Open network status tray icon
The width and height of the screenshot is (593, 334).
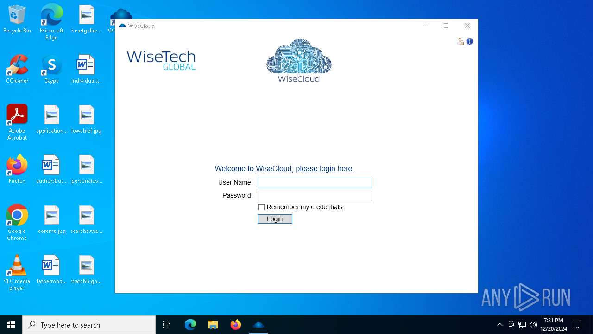click(522, 325)
